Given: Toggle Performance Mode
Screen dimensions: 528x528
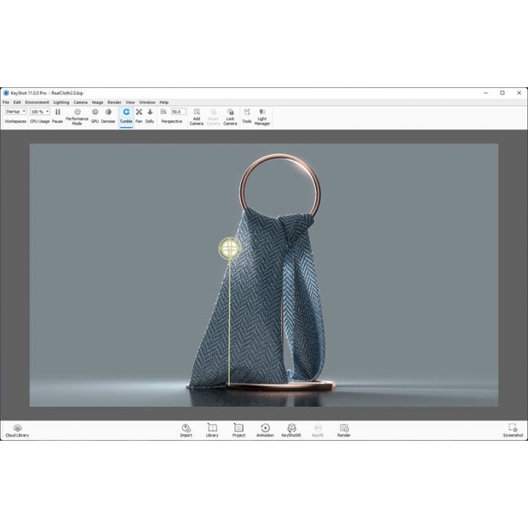Looking at the screenshot, I should [77, 111].
